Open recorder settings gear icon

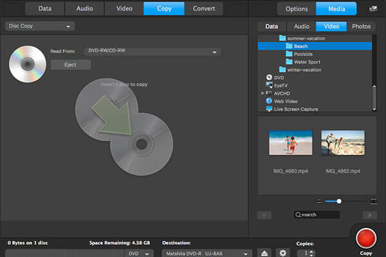[281, 253]
